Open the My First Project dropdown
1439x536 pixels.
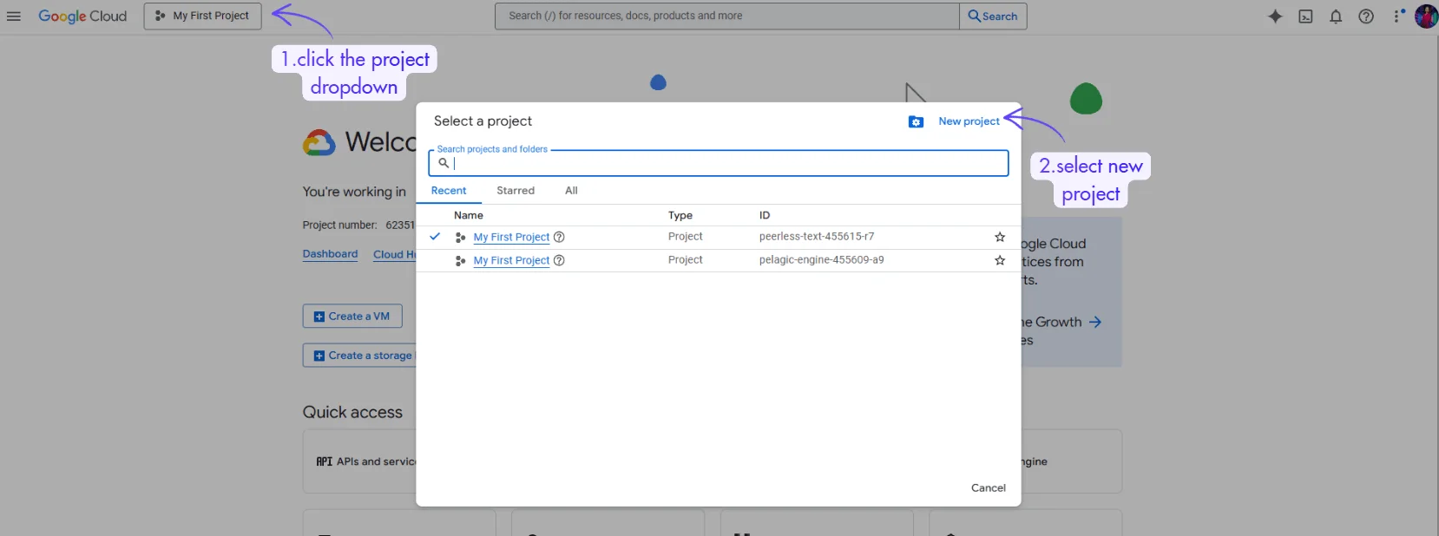[x=202, y=16]
